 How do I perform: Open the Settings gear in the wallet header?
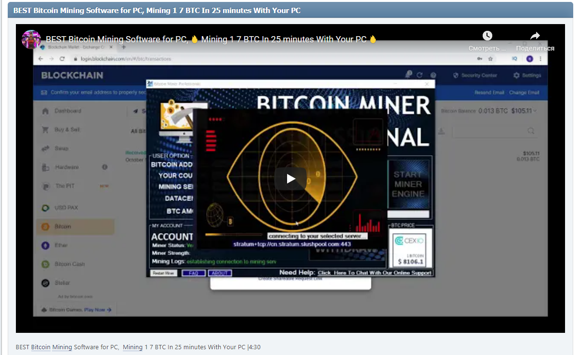click(x=516, y=75)
